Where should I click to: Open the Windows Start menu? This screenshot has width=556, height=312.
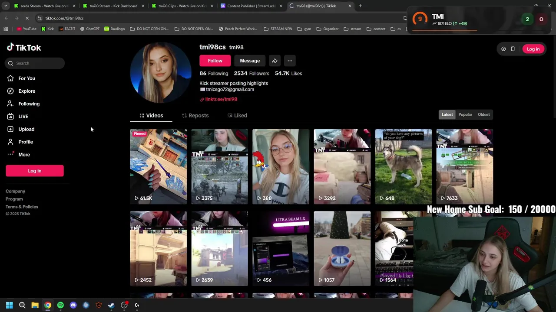[9, 305]
